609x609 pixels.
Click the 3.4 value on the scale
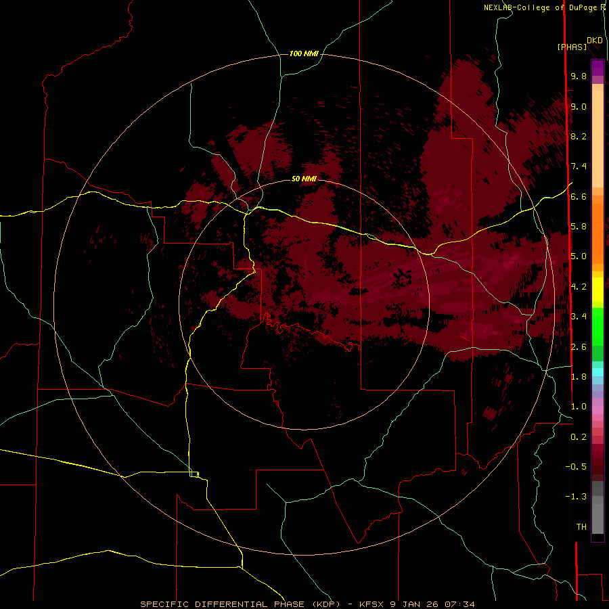(579, 317)
